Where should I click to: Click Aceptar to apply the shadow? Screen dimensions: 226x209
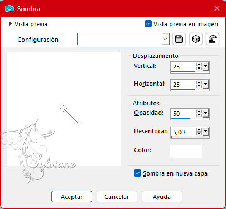[x=71, y=197]
